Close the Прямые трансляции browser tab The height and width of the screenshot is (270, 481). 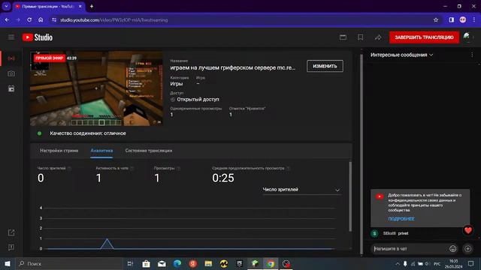click(x=80, y=7)
